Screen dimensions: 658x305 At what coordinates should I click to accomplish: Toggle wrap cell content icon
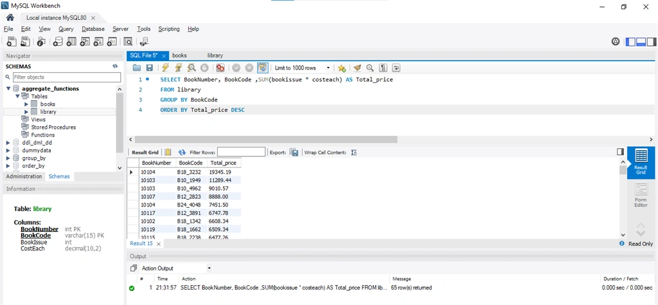[x=354, y=152]
